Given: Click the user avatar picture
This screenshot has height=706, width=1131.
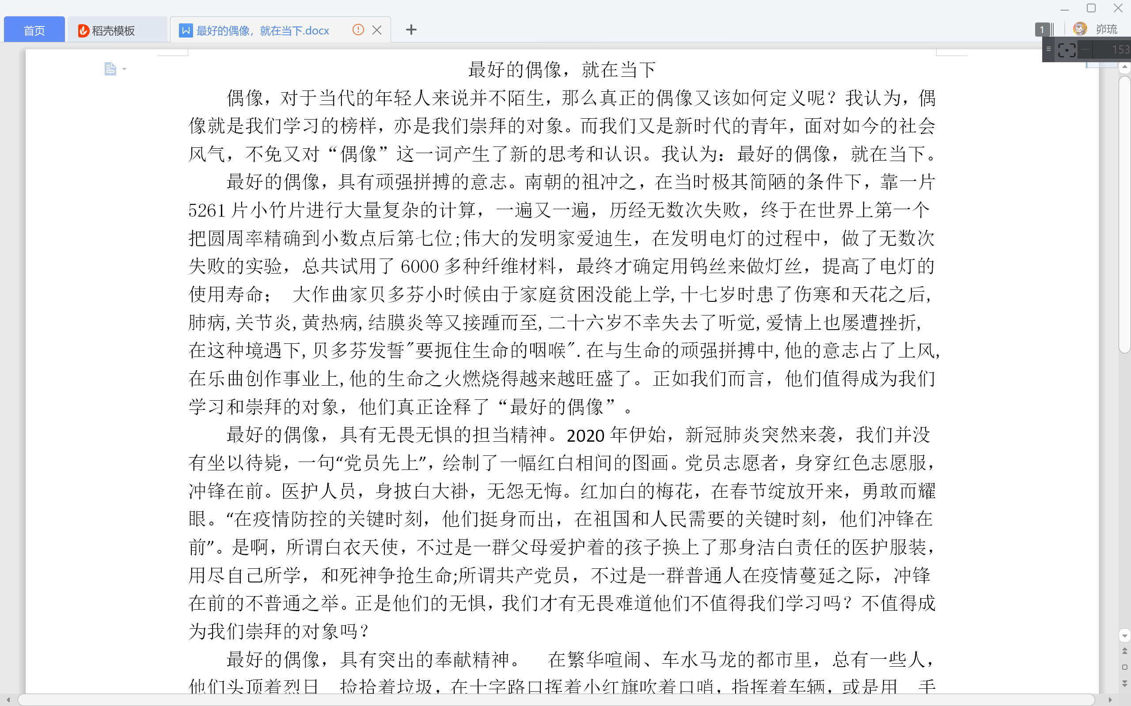Looking at the screenshot, I should [1080, 29].
